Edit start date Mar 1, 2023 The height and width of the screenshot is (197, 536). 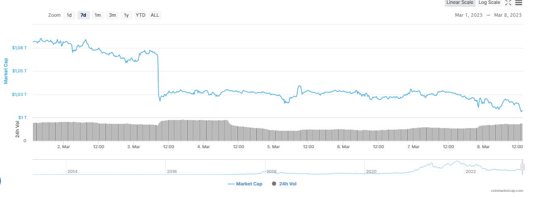pos(469,15)
